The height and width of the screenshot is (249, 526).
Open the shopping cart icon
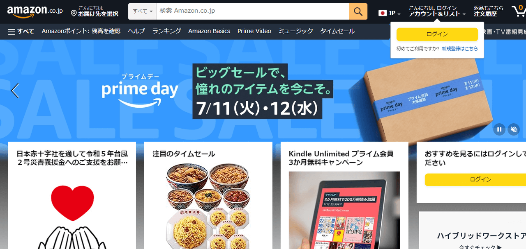coord(518,11)
